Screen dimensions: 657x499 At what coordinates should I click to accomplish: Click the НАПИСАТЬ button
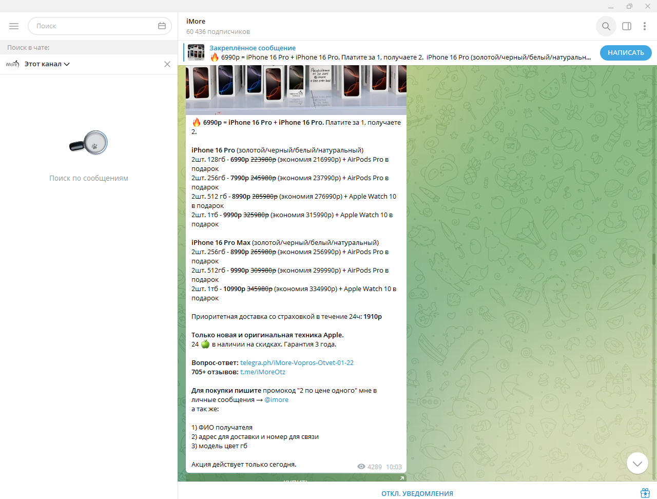[626, 53]
